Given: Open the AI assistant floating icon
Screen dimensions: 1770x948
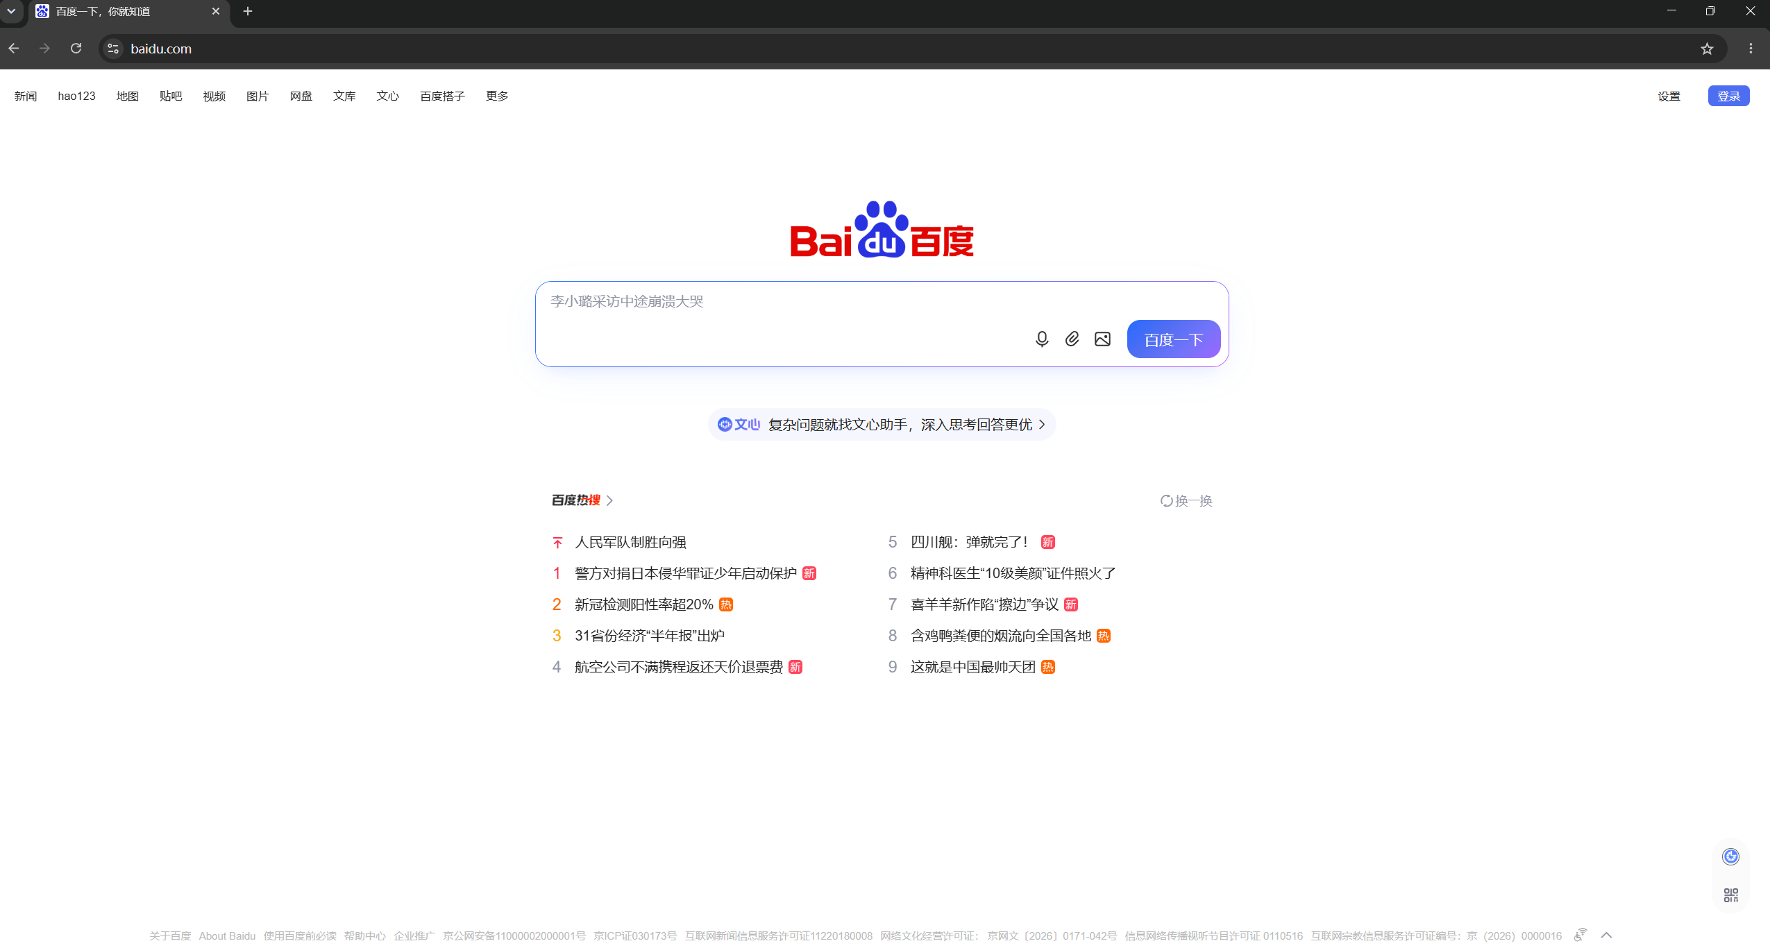Looking at the screenshot, I should pos(1730,856).
